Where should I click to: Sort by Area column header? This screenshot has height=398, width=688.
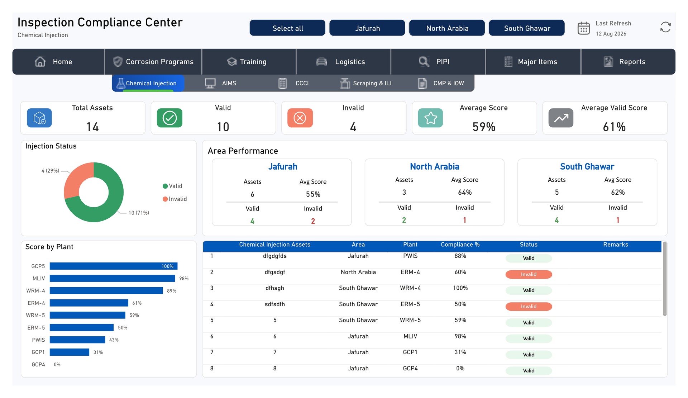click(358, 245)
